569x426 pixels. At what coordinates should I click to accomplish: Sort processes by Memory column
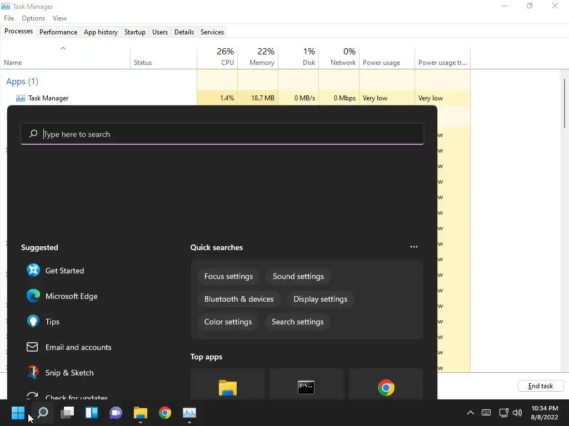[x=258, y=57]
